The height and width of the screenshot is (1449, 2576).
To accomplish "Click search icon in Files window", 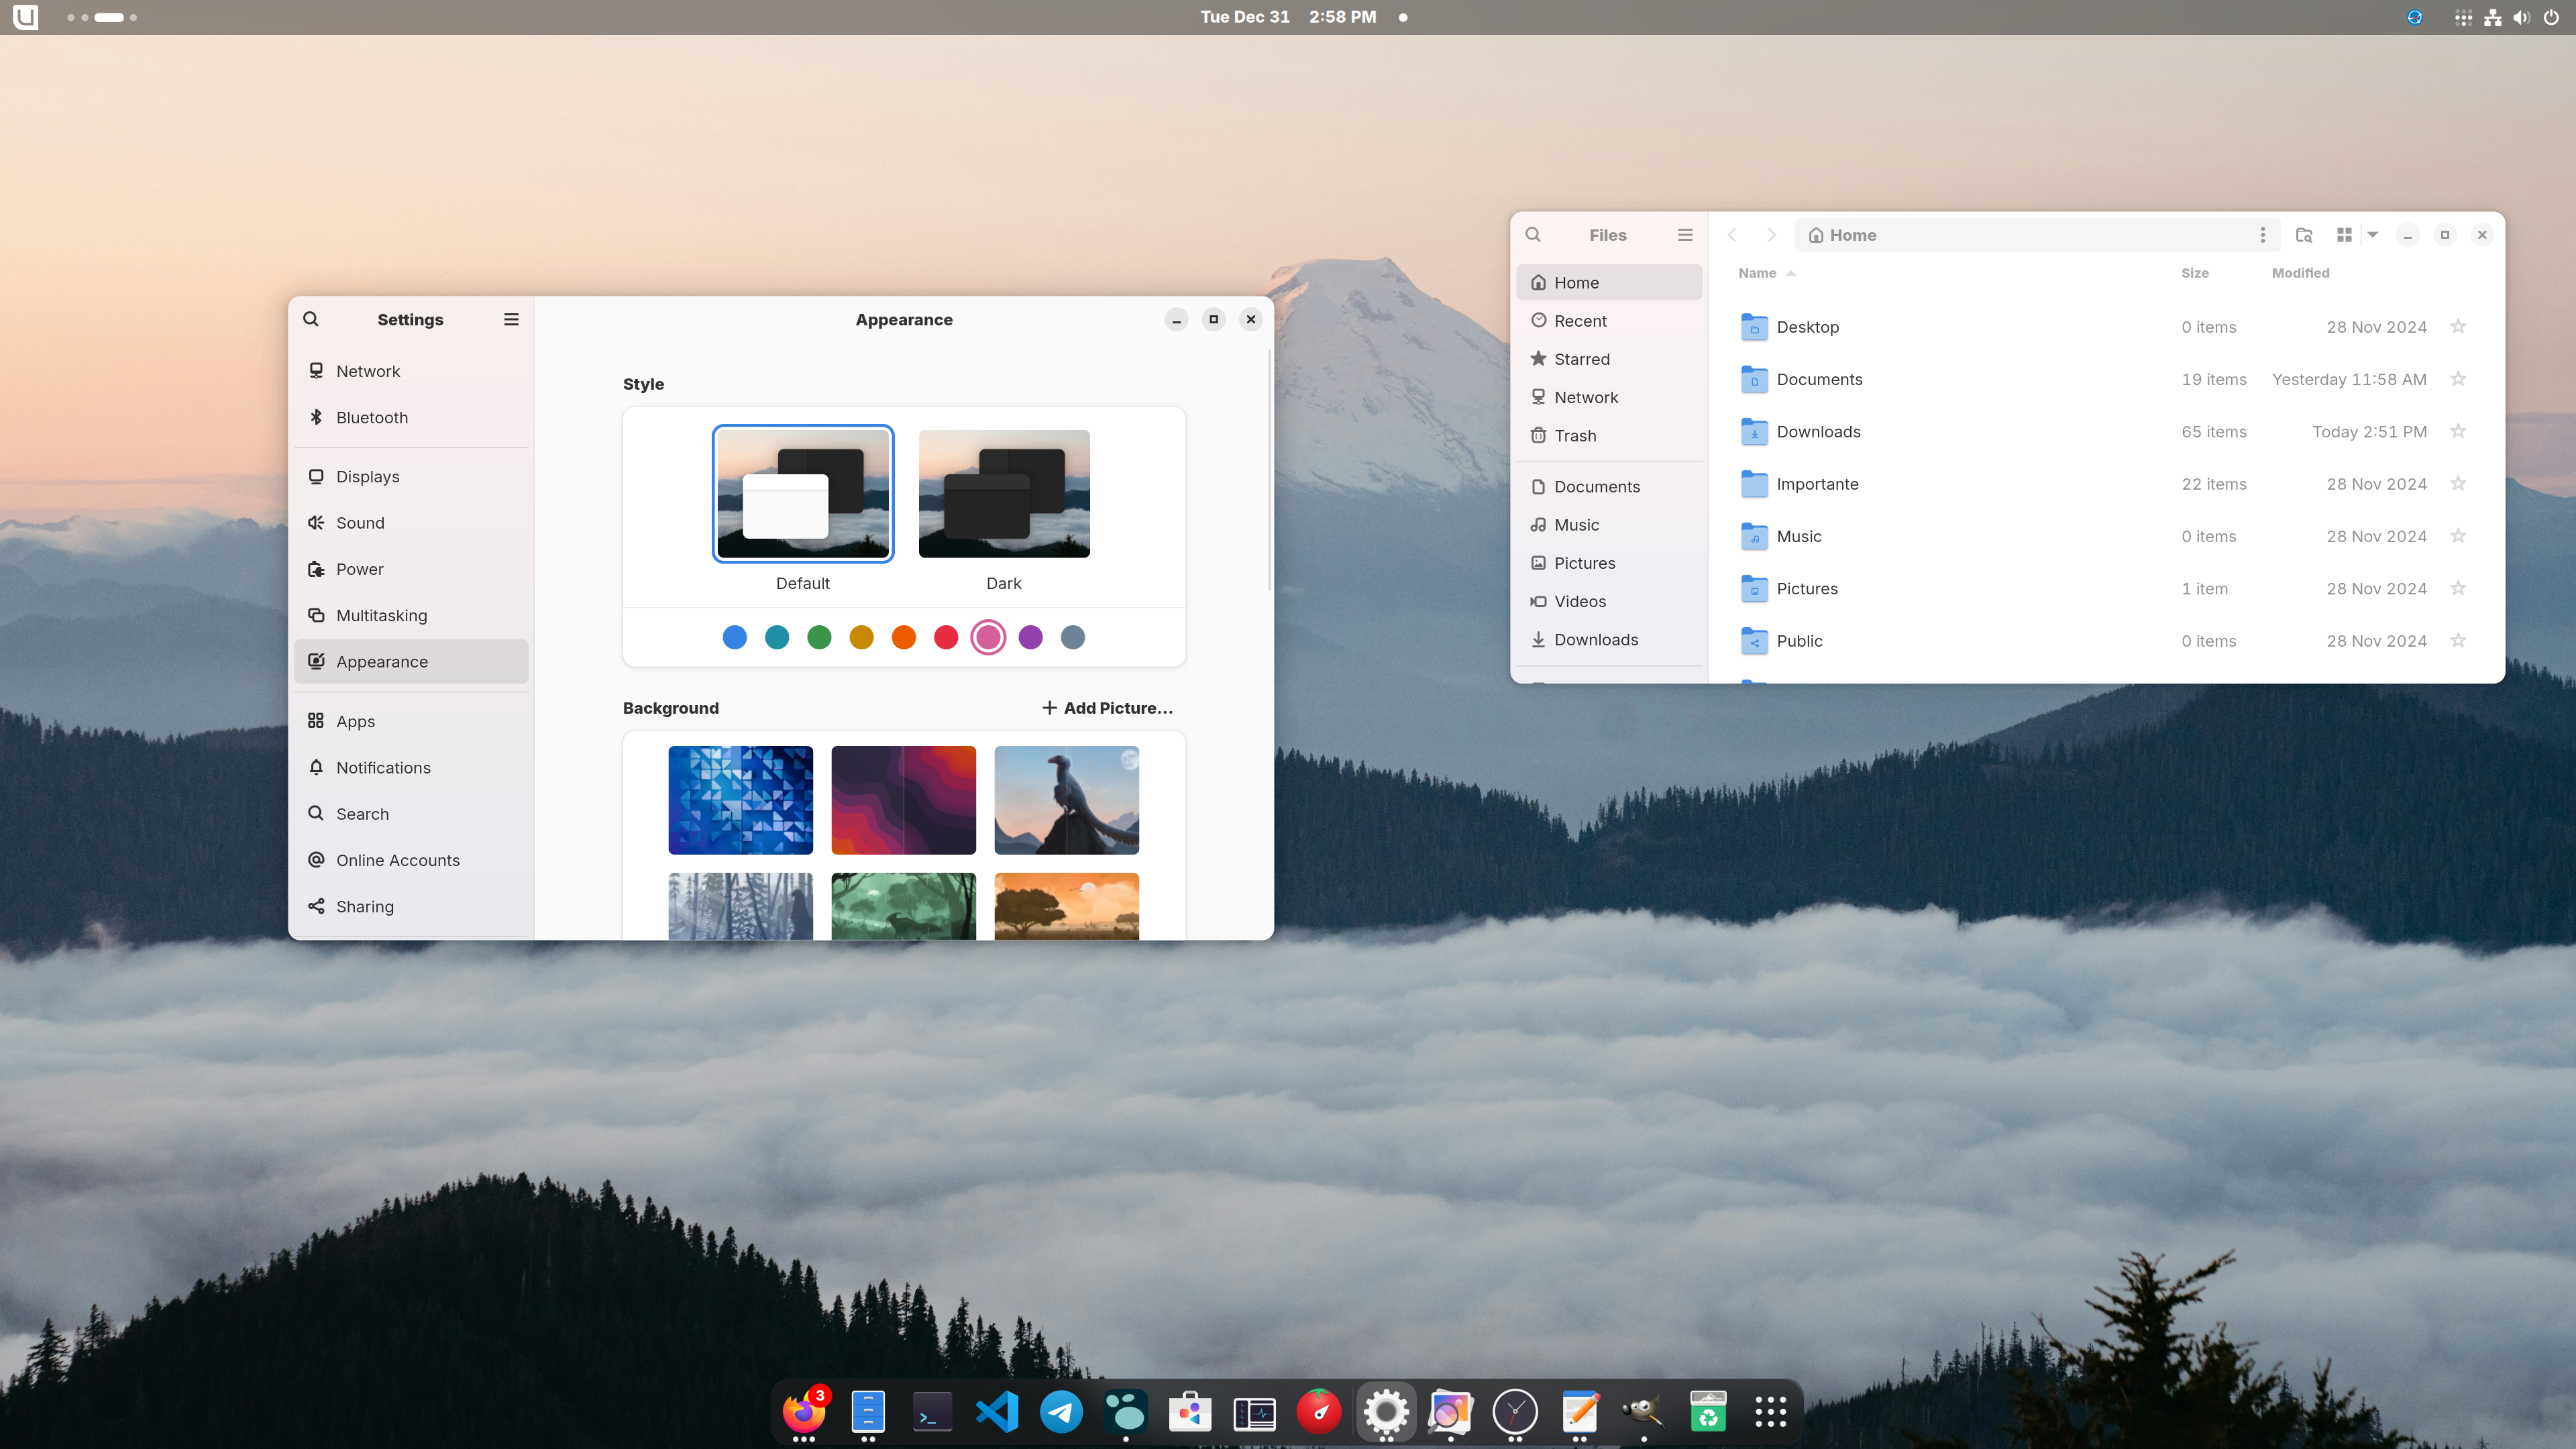I will (1533, 235).
